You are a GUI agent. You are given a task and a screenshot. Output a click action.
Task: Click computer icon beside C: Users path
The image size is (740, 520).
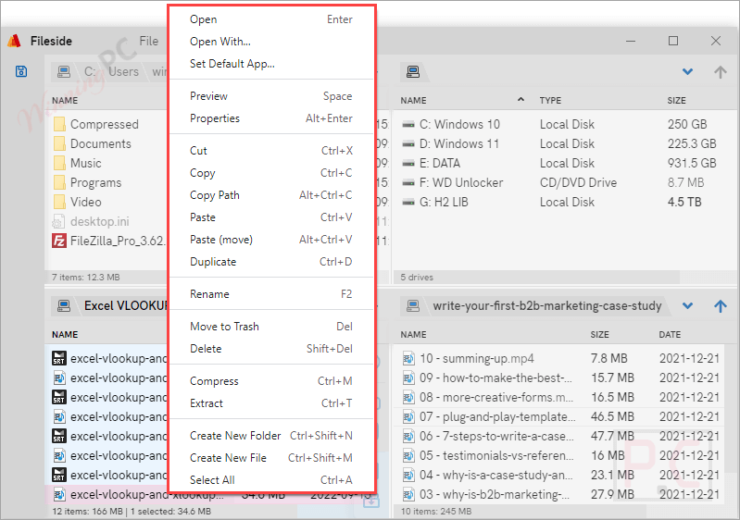64,71
